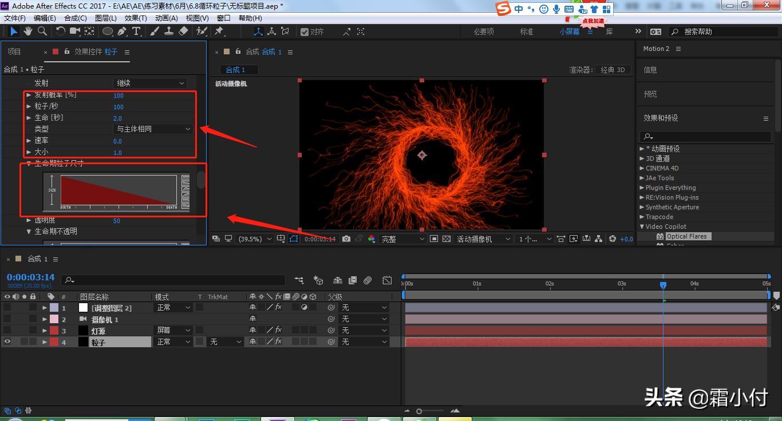This screenshot has height=421, width=782.
Task: Click the 标准 workspace button
Action: coord(526,32)
